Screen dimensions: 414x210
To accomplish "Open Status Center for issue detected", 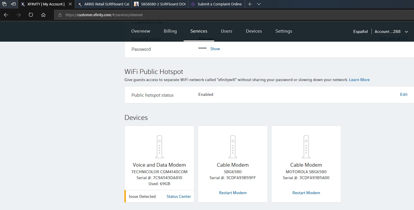I will coord(179,196).
